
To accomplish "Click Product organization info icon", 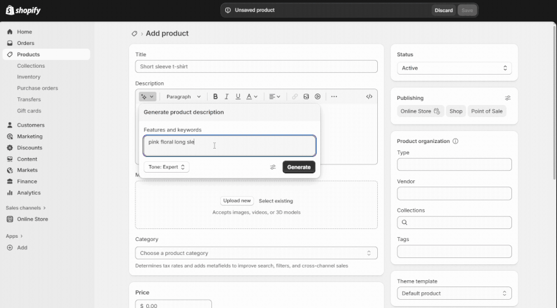I will coord(455,141).
